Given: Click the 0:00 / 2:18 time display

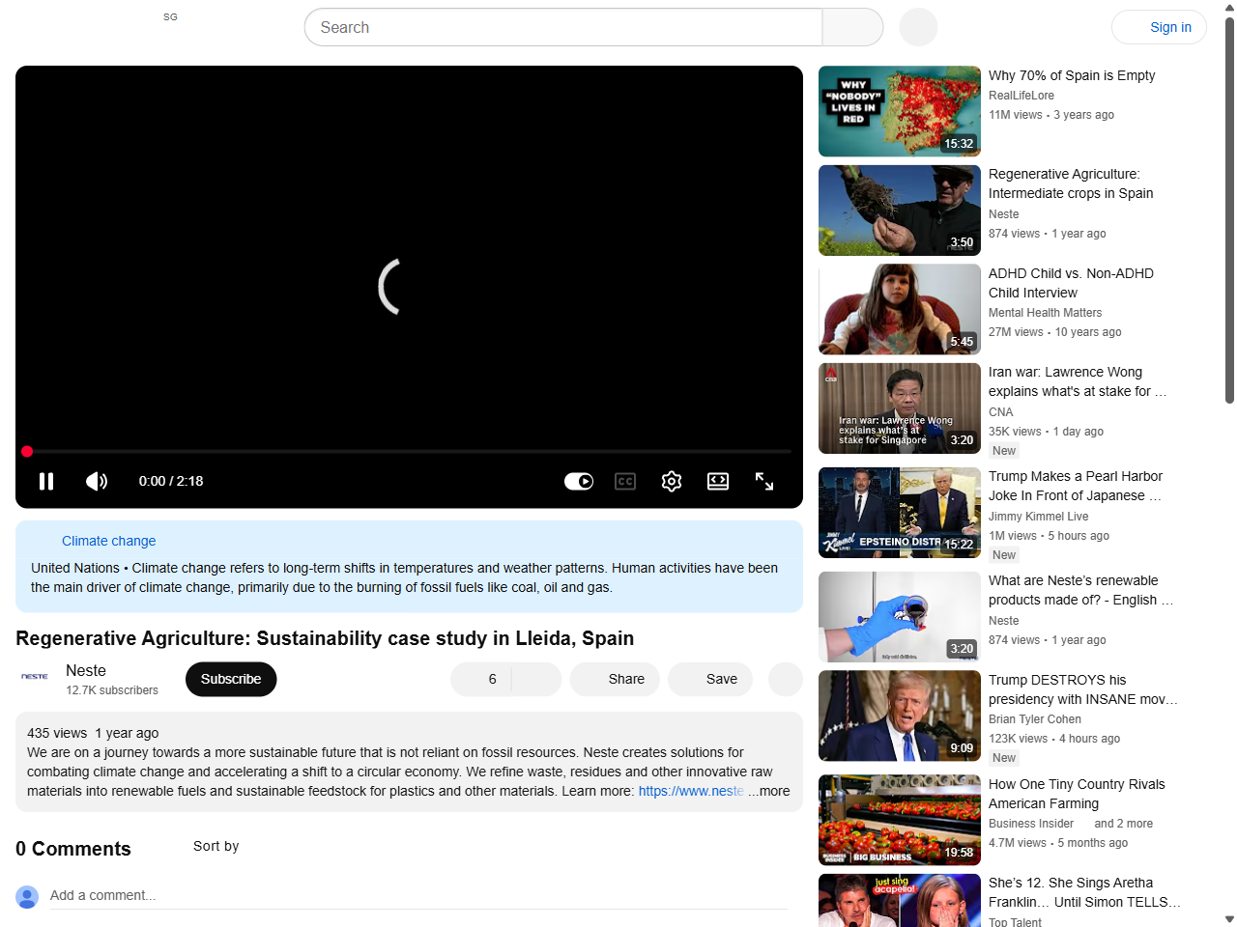Looking at the screenshot, I should tap(171, 481).
